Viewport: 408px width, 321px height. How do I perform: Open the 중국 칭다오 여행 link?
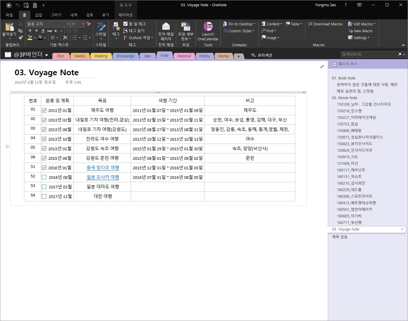102,168
